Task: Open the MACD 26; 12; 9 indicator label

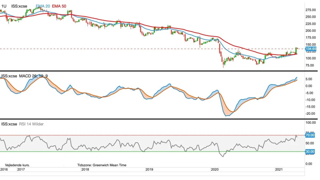Action: click(34, 76)
